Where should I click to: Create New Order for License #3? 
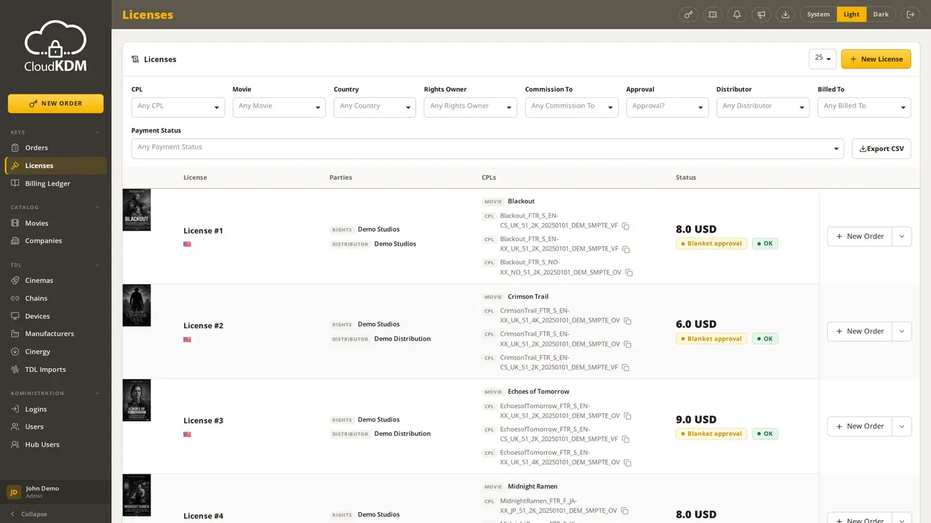(860, 426)
